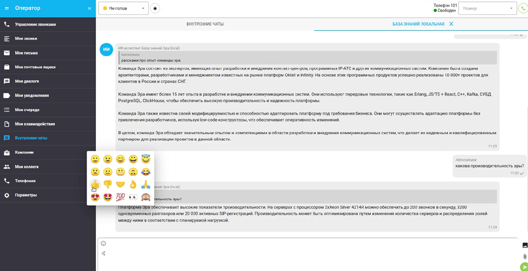Send the message with the green arrow
Viewport: 528px width, 271px height.
(524, 266)
